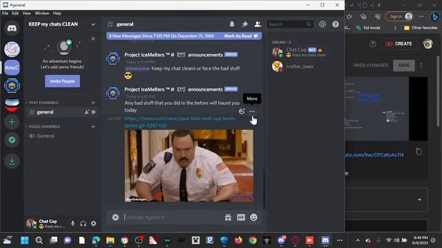Add a new voice channel plus icon

93,127
